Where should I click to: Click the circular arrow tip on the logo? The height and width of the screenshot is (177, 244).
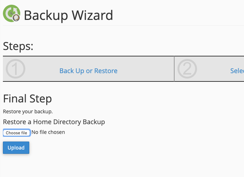tap(15, 10)
